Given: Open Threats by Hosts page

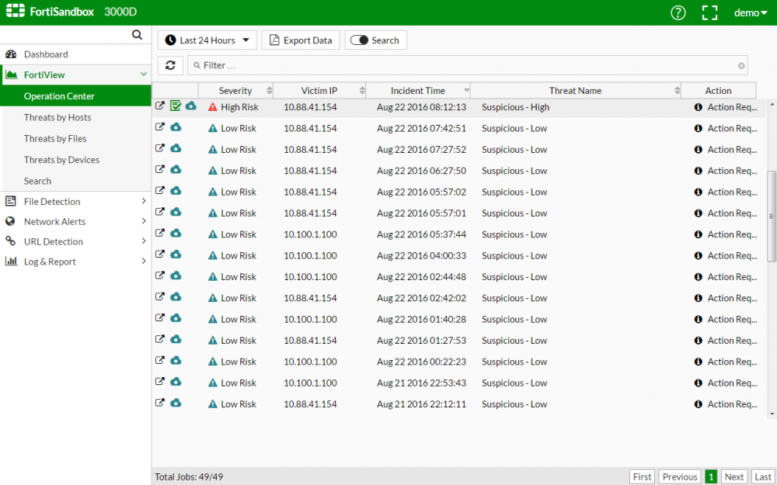Looking at the screenshot, I should click(57, 117).
